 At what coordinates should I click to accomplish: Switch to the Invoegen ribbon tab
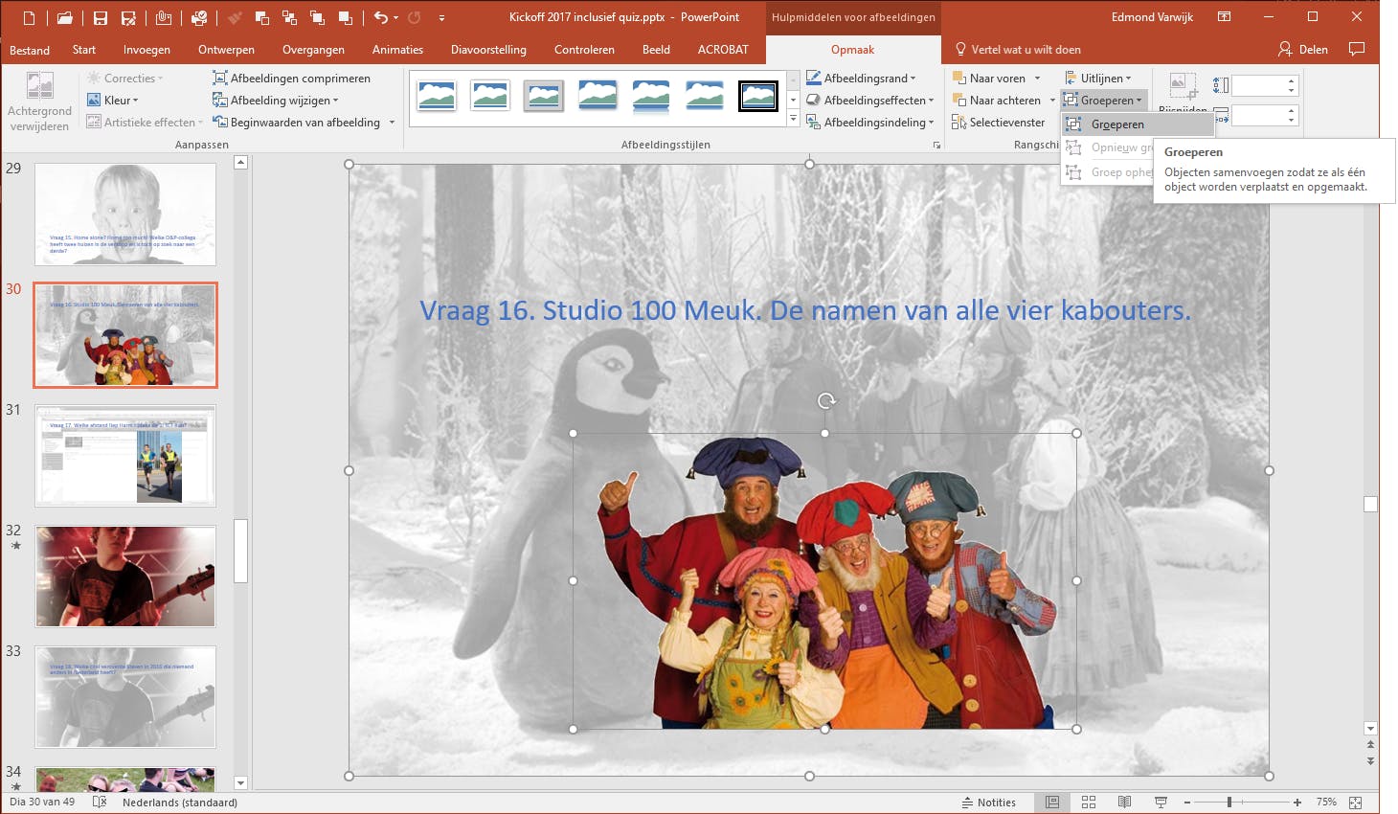[x=147, y=50]
